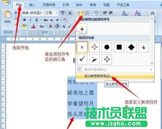Image resolution: width=162 pixels, height=129 pixels.
Task: Click the ruler tab selector L box
Action: coord(4,39)
